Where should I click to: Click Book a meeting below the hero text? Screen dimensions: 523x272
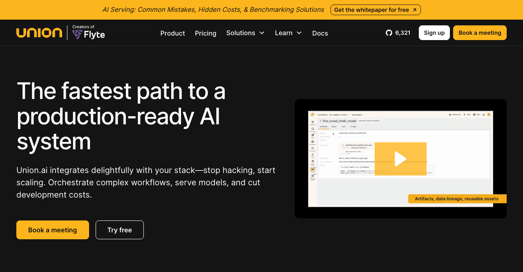point(53,230)
